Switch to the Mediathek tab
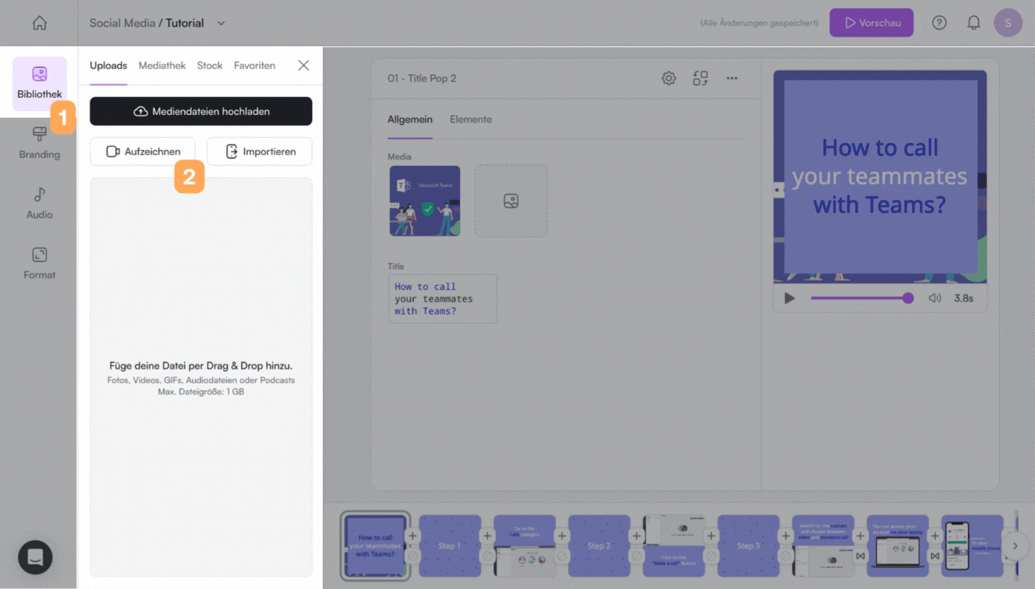1035x589 pixels. (x=162, y=65)
